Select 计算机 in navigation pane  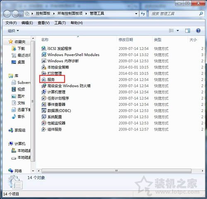(17, 144)
